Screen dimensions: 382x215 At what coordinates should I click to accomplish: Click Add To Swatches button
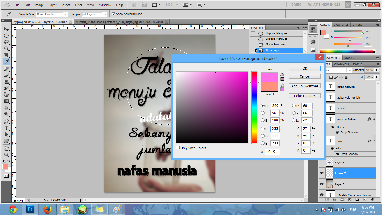pyautogui.click(x=305, y=86)
